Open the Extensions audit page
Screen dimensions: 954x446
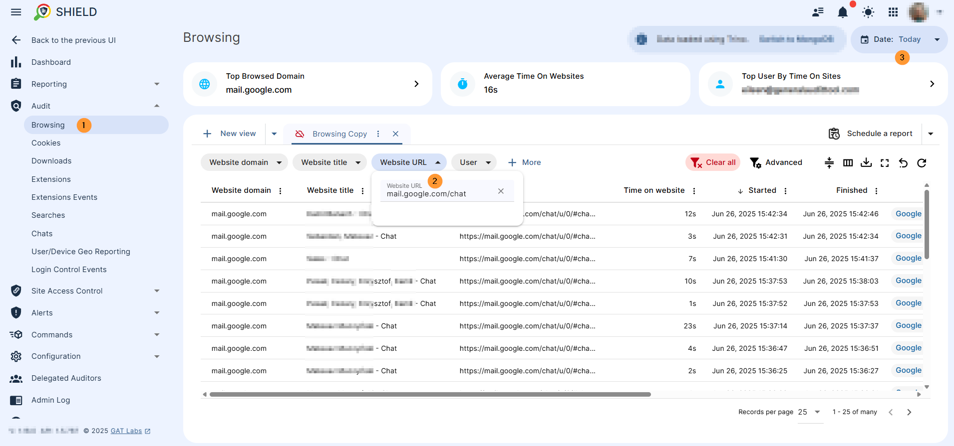point(51,179)
